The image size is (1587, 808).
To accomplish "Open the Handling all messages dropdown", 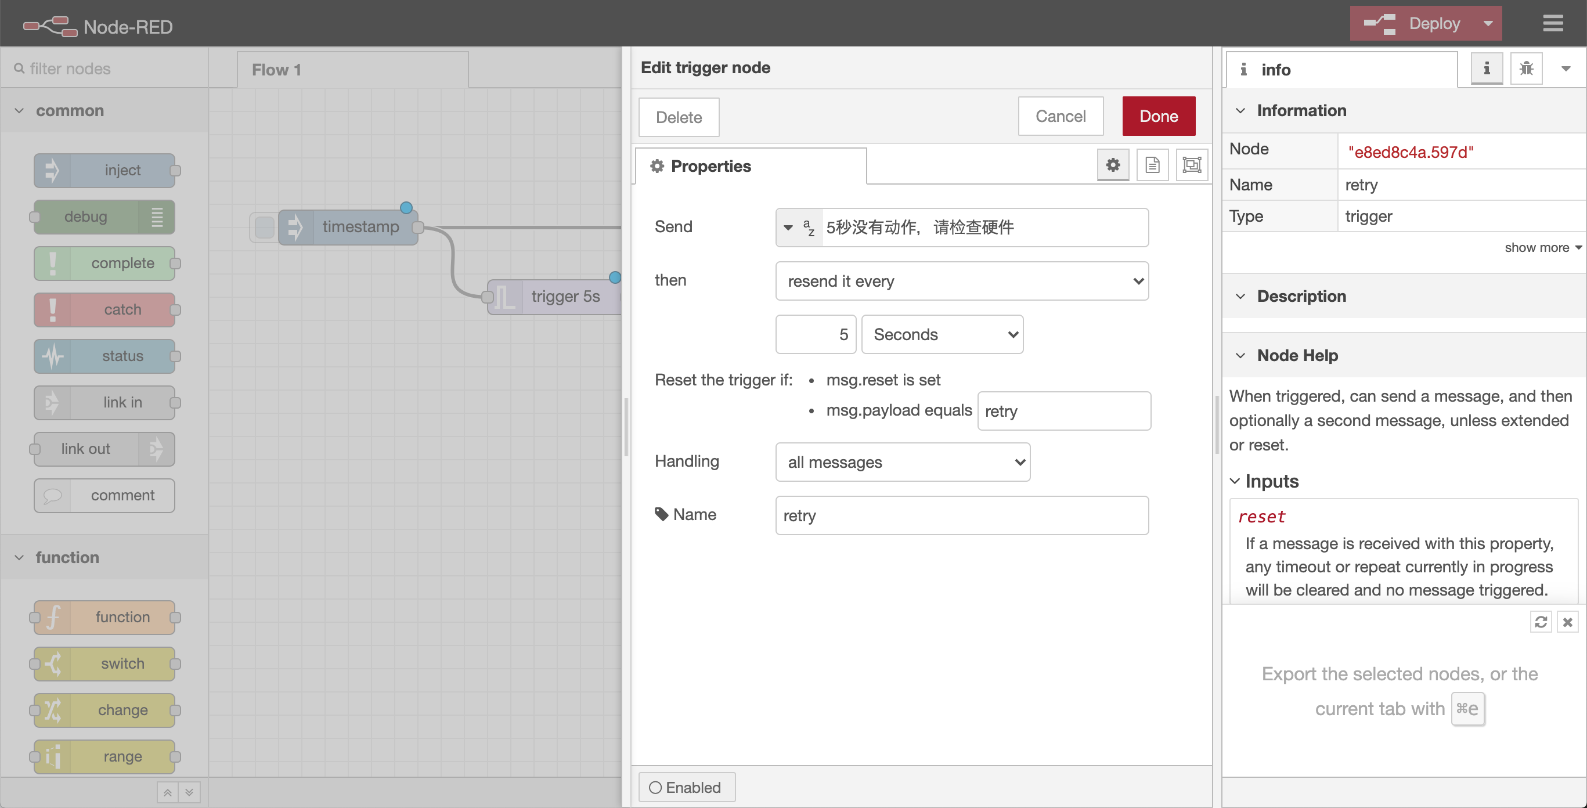I will click(x=902, y=462).
